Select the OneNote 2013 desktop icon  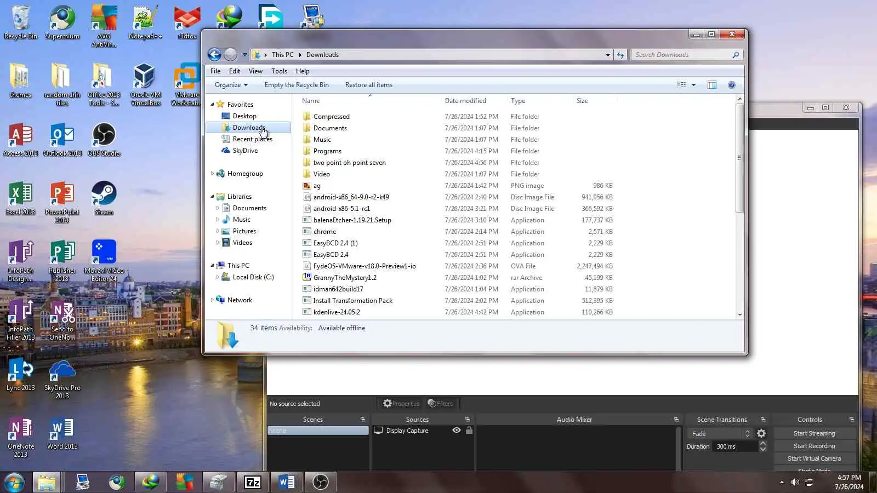point(21,437)
